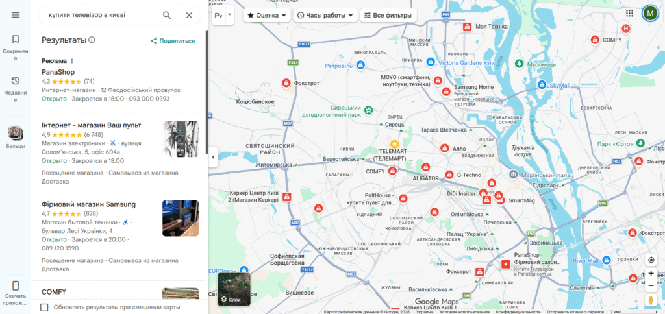Viewport: 665px width, 314px height.
Task: Clear the search with the X icon
Action: [x=189, y=16]
